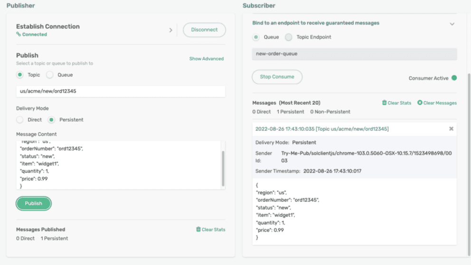Click the Show Advanced link
Image resolution: width=471 pixels, height=265 pixels.
click(206, 59)
